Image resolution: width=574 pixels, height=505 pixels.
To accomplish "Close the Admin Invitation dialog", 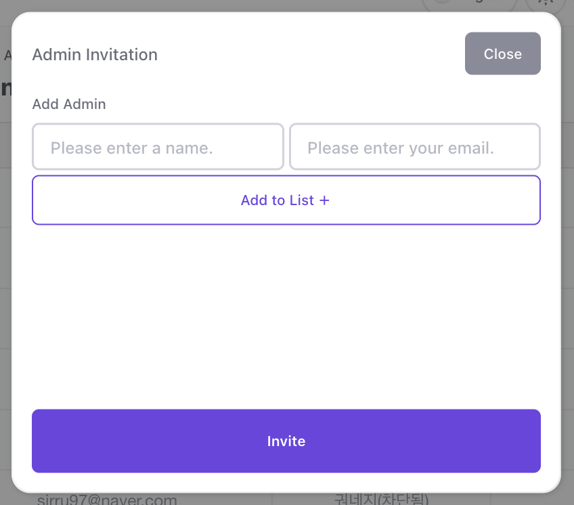I will tap(502, 53).
